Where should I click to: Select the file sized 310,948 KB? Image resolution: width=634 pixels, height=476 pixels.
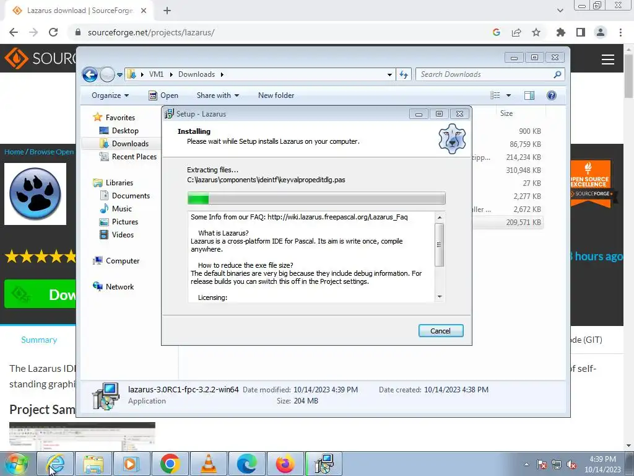[523, 170]
